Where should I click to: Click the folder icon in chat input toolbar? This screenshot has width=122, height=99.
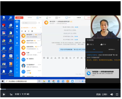click(x=63, y=58)
